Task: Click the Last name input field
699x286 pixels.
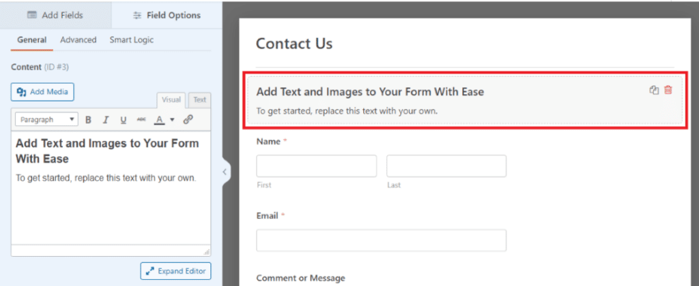Action: tap(446, 166)
